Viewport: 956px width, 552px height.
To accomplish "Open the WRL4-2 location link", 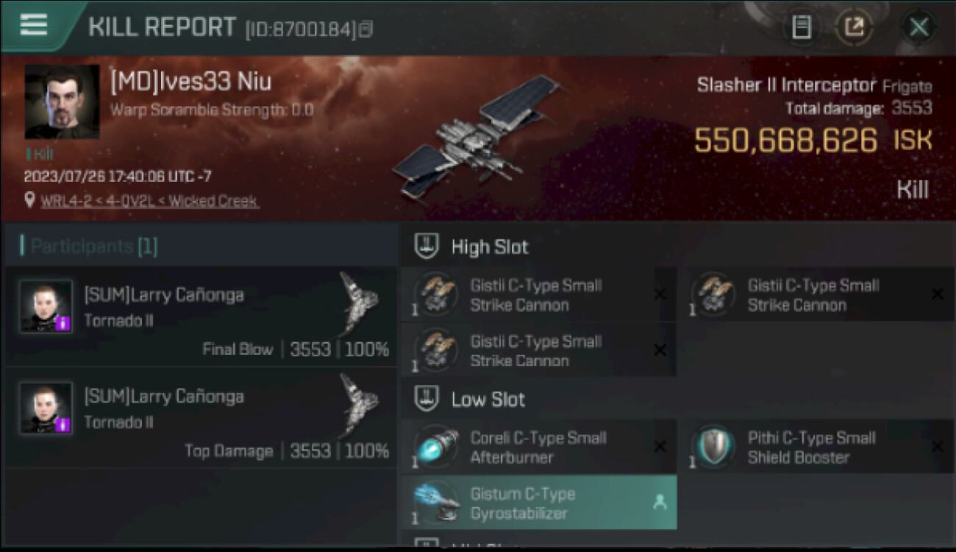I will tap(149, 201).
